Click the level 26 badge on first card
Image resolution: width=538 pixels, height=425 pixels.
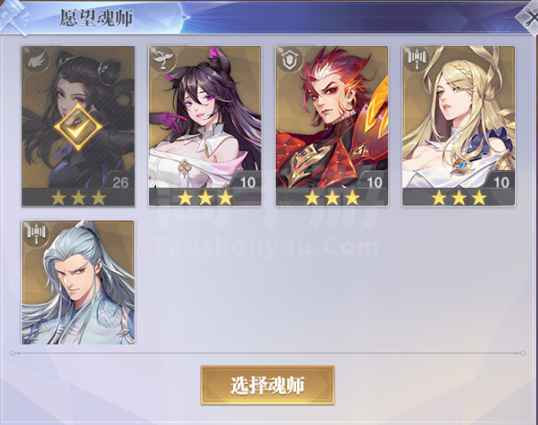click(x=121, y=182)
